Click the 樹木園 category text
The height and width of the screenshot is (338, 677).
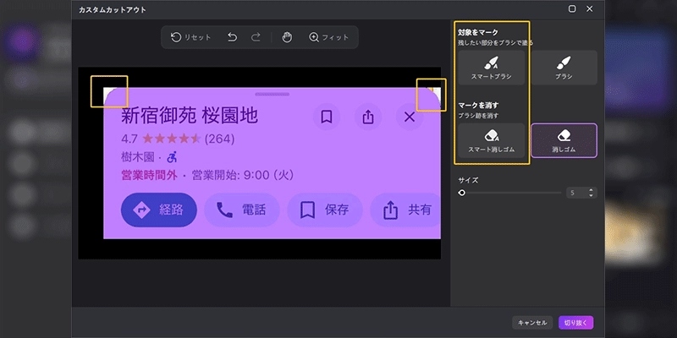click(x=138, y=157)
